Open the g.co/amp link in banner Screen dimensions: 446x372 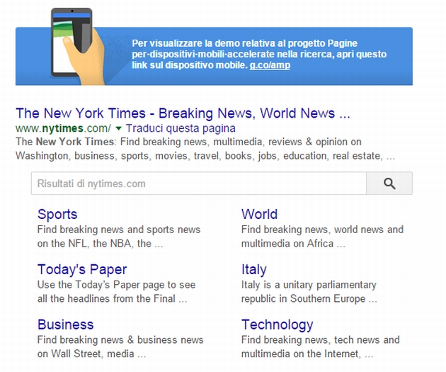coord(270,65)
